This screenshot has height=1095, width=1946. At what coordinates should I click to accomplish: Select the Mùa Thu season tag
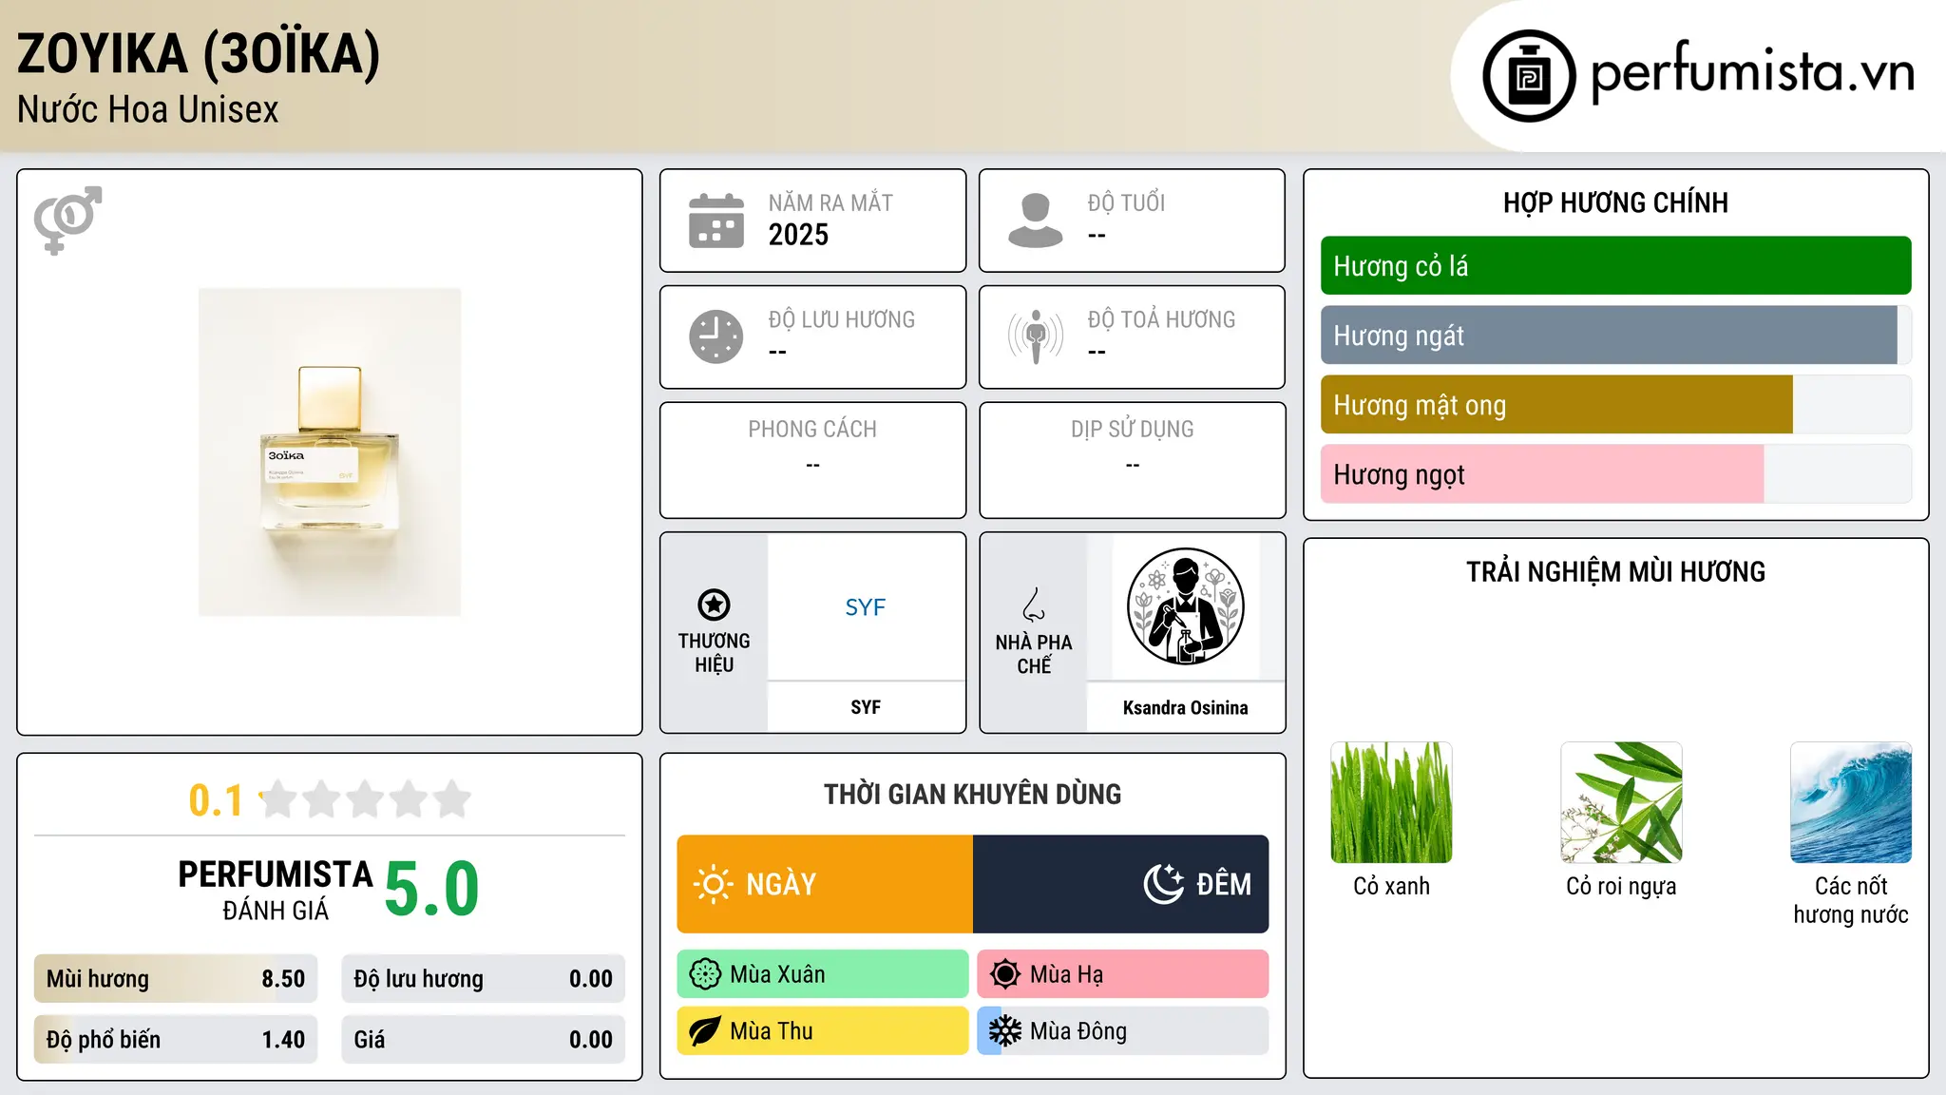tap(823, 1031)
